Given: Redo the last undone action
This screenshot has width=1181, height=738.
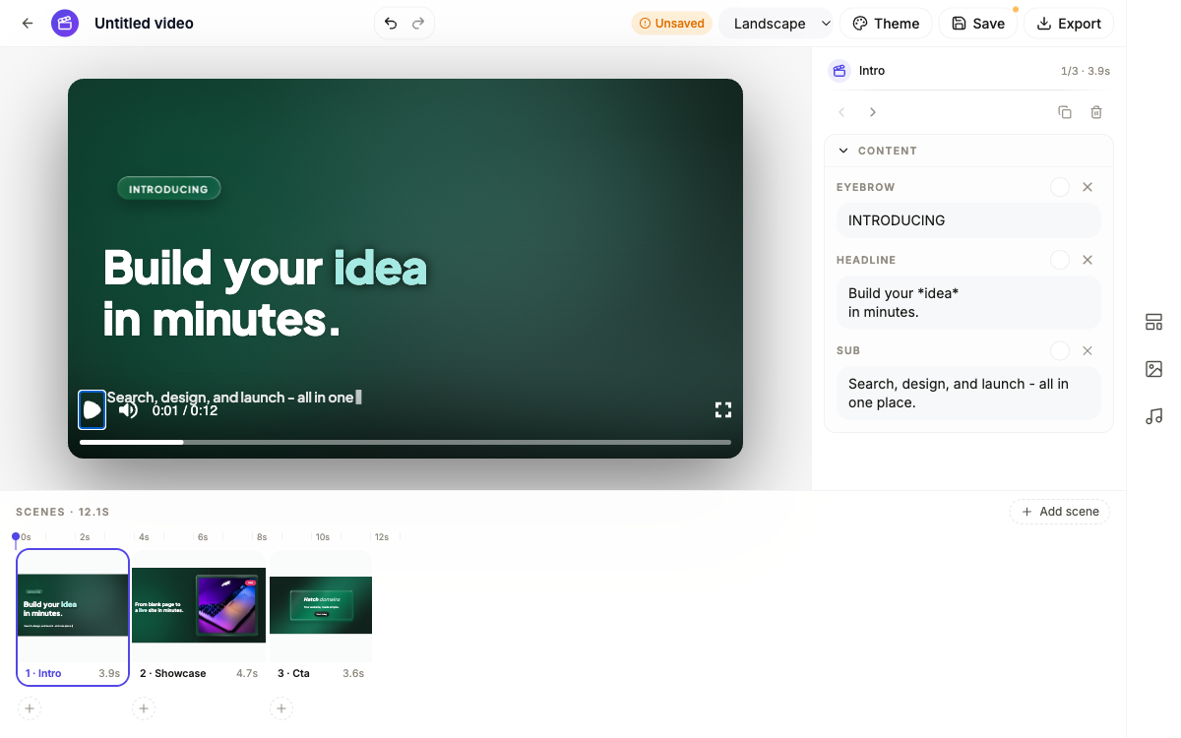Looking at the screenshot, I should 418,24.
